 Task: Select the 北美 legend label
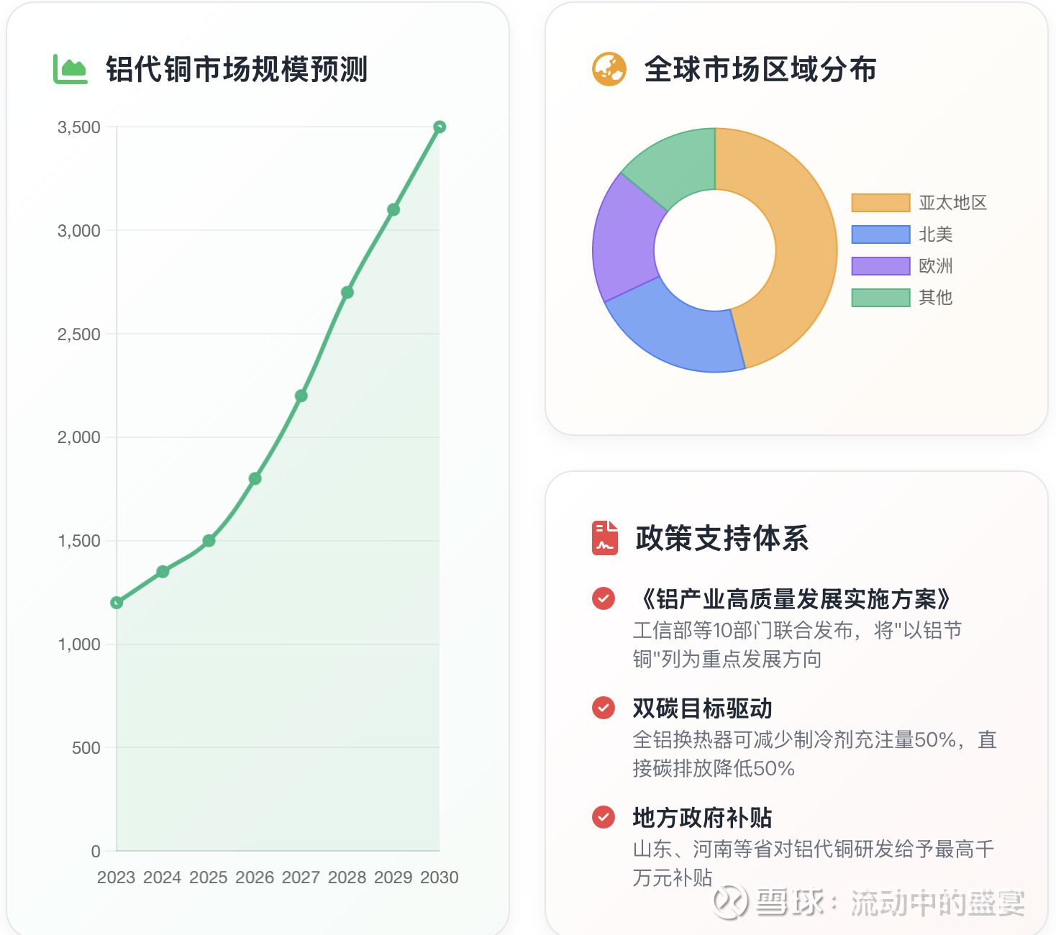pyautogui.click(x=936, y=234)
